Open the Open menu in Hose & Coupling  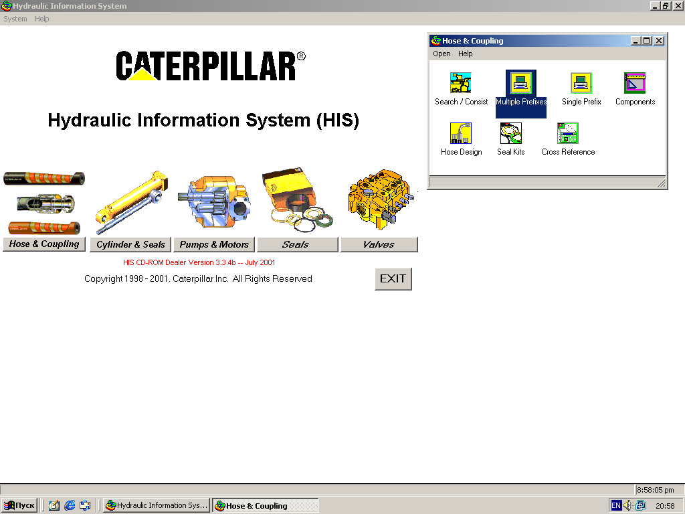[442, 54]
